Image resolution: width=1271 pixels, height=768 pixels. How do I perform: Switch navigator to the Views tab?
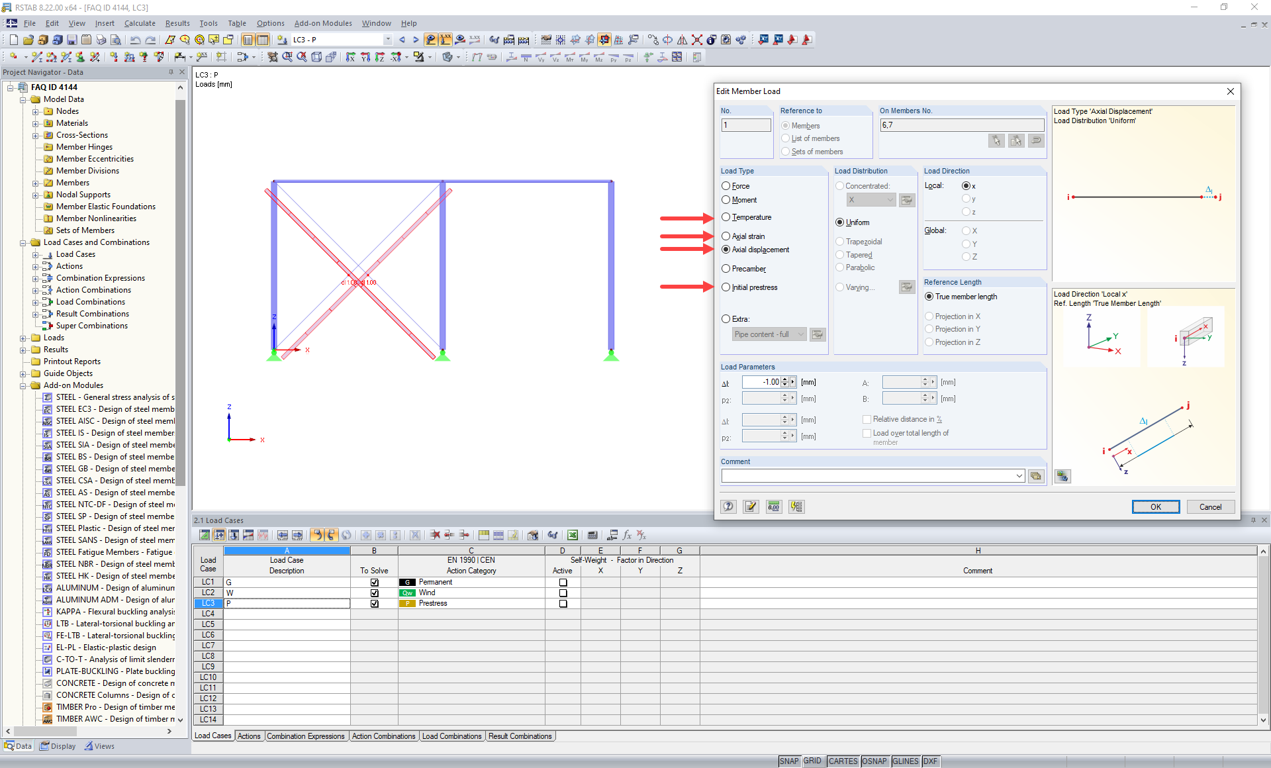(x=99, y=746)
